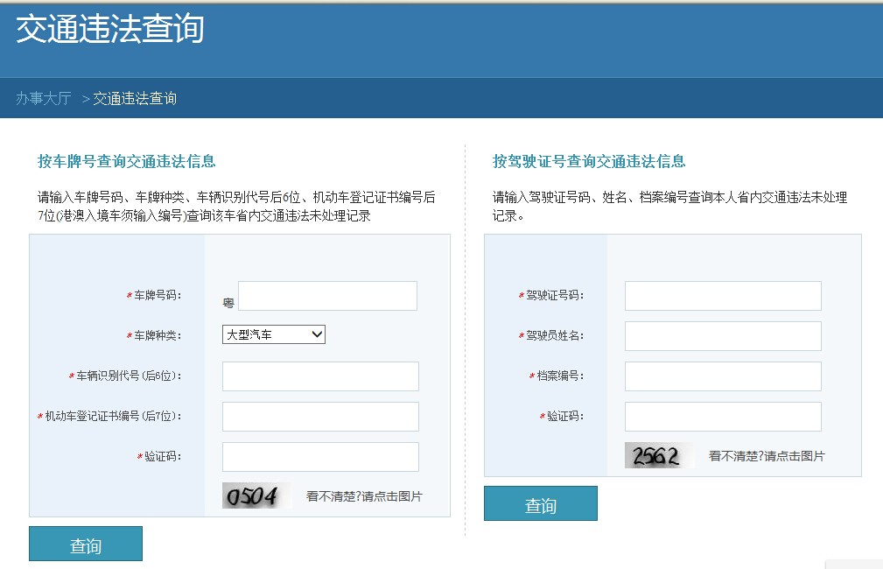
Task: Select the 机动车登记证书编号 (后7位) input box
Action: tap(320, 417)
